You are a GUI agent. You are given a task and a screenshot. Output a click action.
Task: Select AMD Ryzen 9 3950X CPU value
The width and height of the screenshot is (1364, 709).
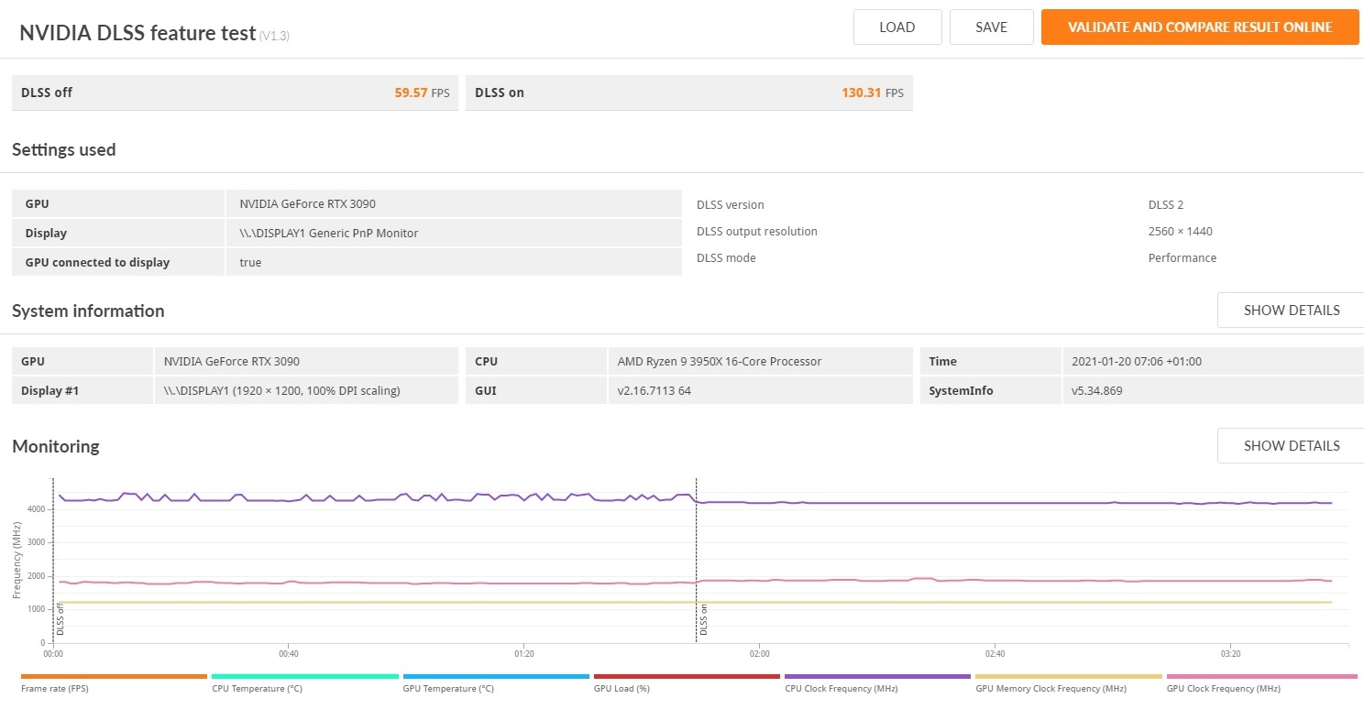pyautogui.click(x=720, y=362)
